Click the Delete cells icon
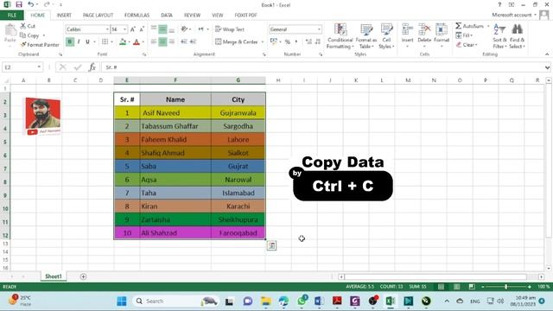 point(424,29)
